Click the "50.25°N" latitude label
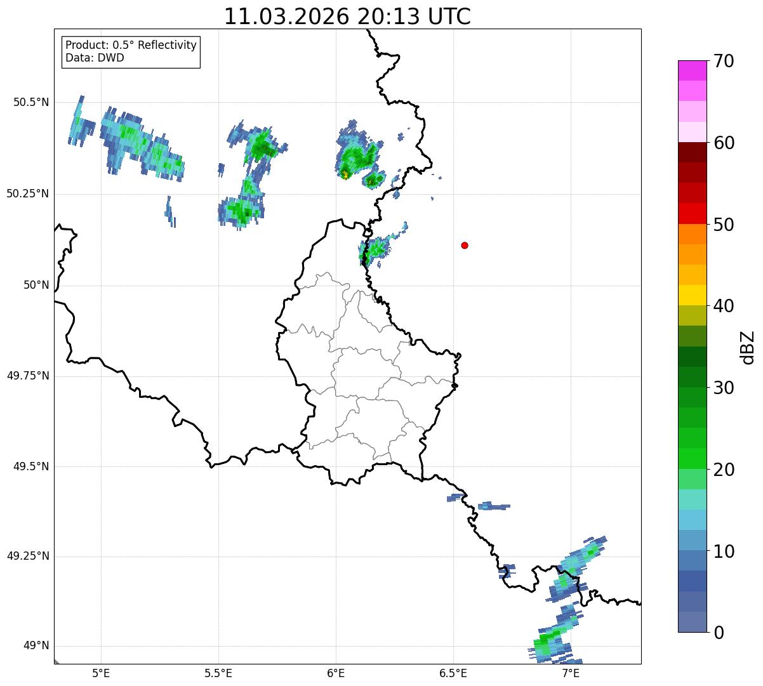763x686 pixels. pos(28,194)
